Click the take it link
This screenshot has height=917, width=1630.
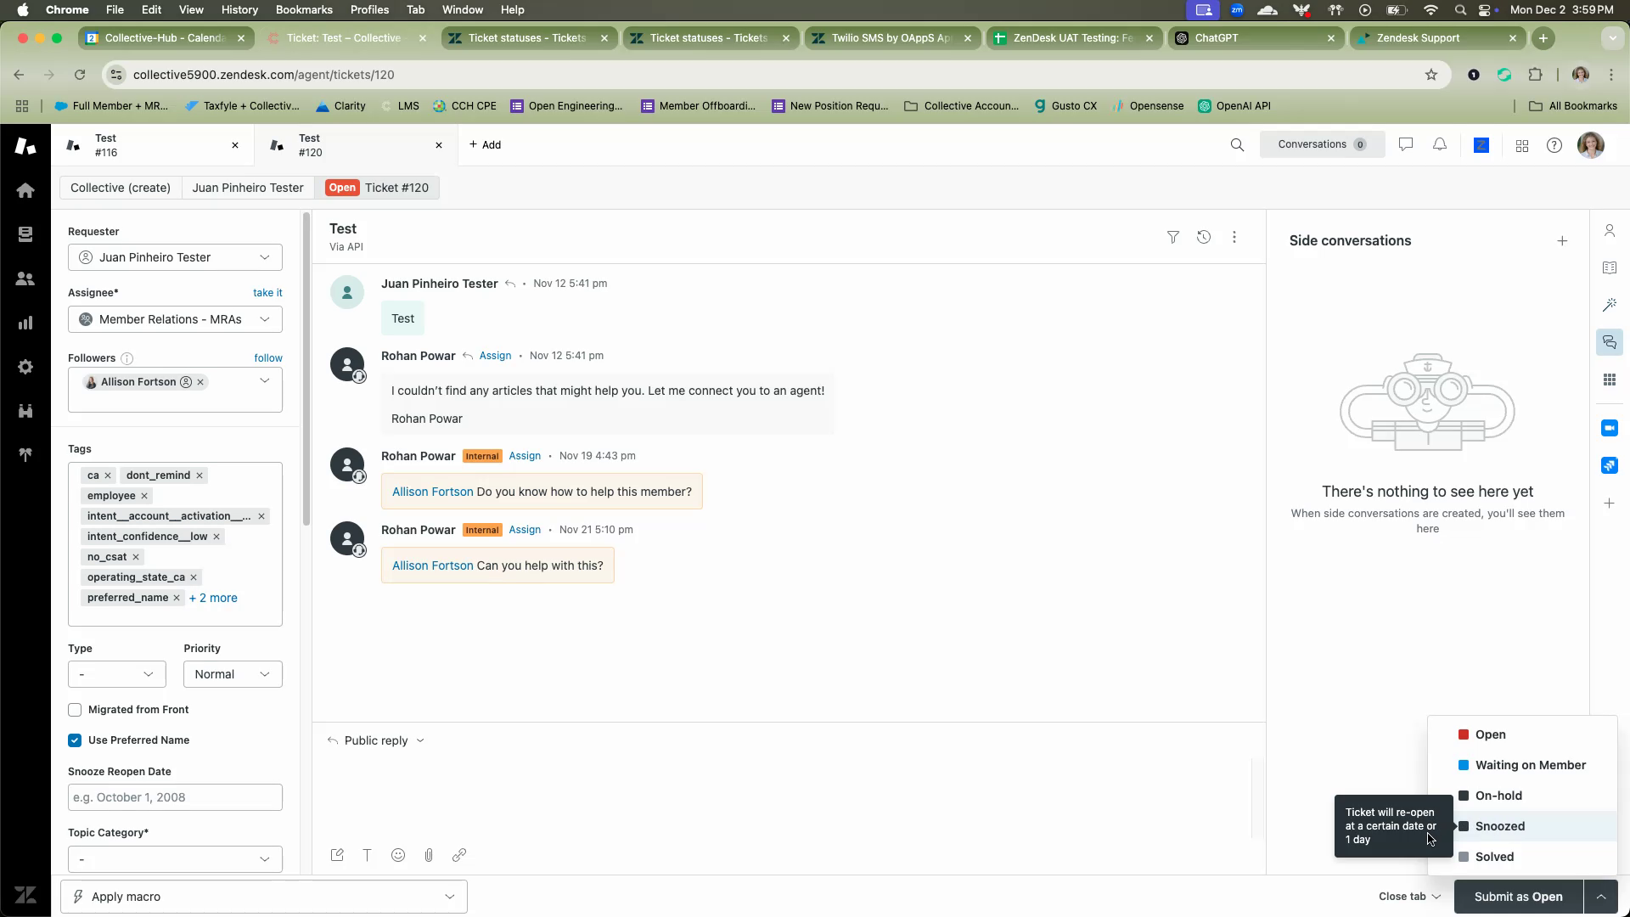(x=267, y=293)
